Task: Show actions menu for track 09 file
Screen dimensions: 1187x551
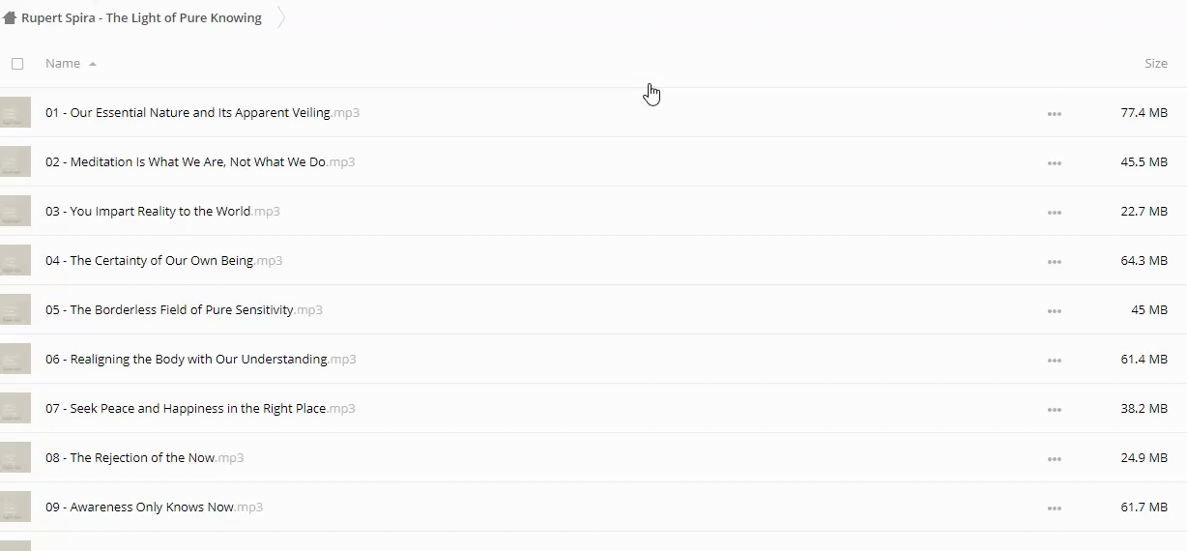Action: click(x=1054, y=508)
